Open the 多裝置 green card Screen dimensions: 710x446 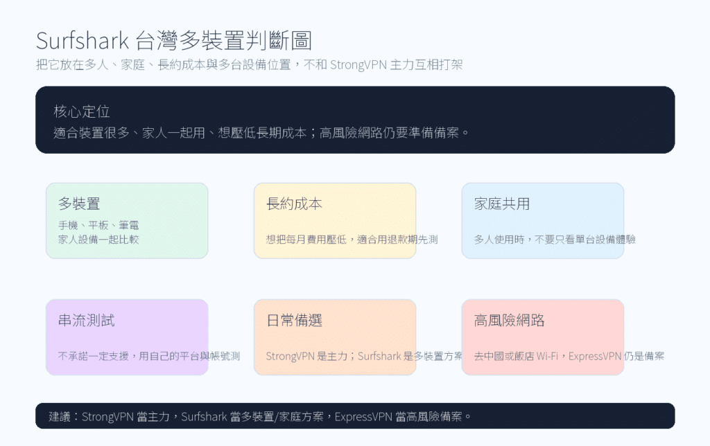[x=127, y=221]
